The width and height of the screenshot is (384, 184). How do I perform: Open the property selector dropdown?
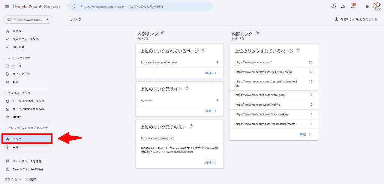(x=28, y=19)
